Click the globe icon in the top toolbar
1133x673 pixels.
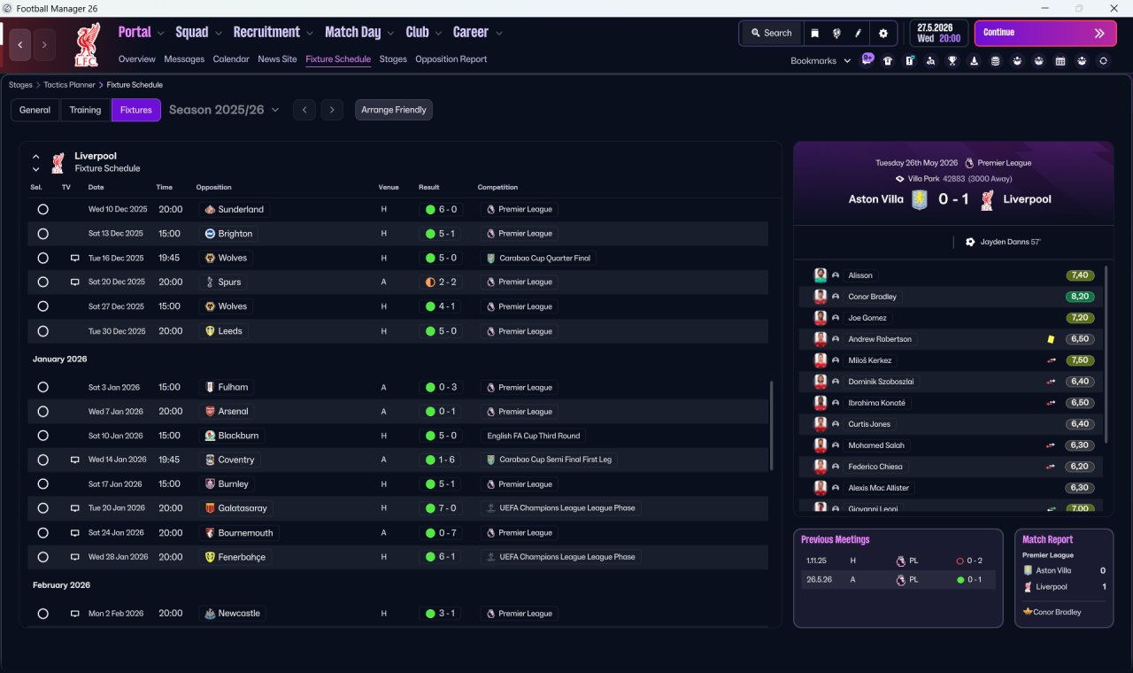(x=836, y=33)
